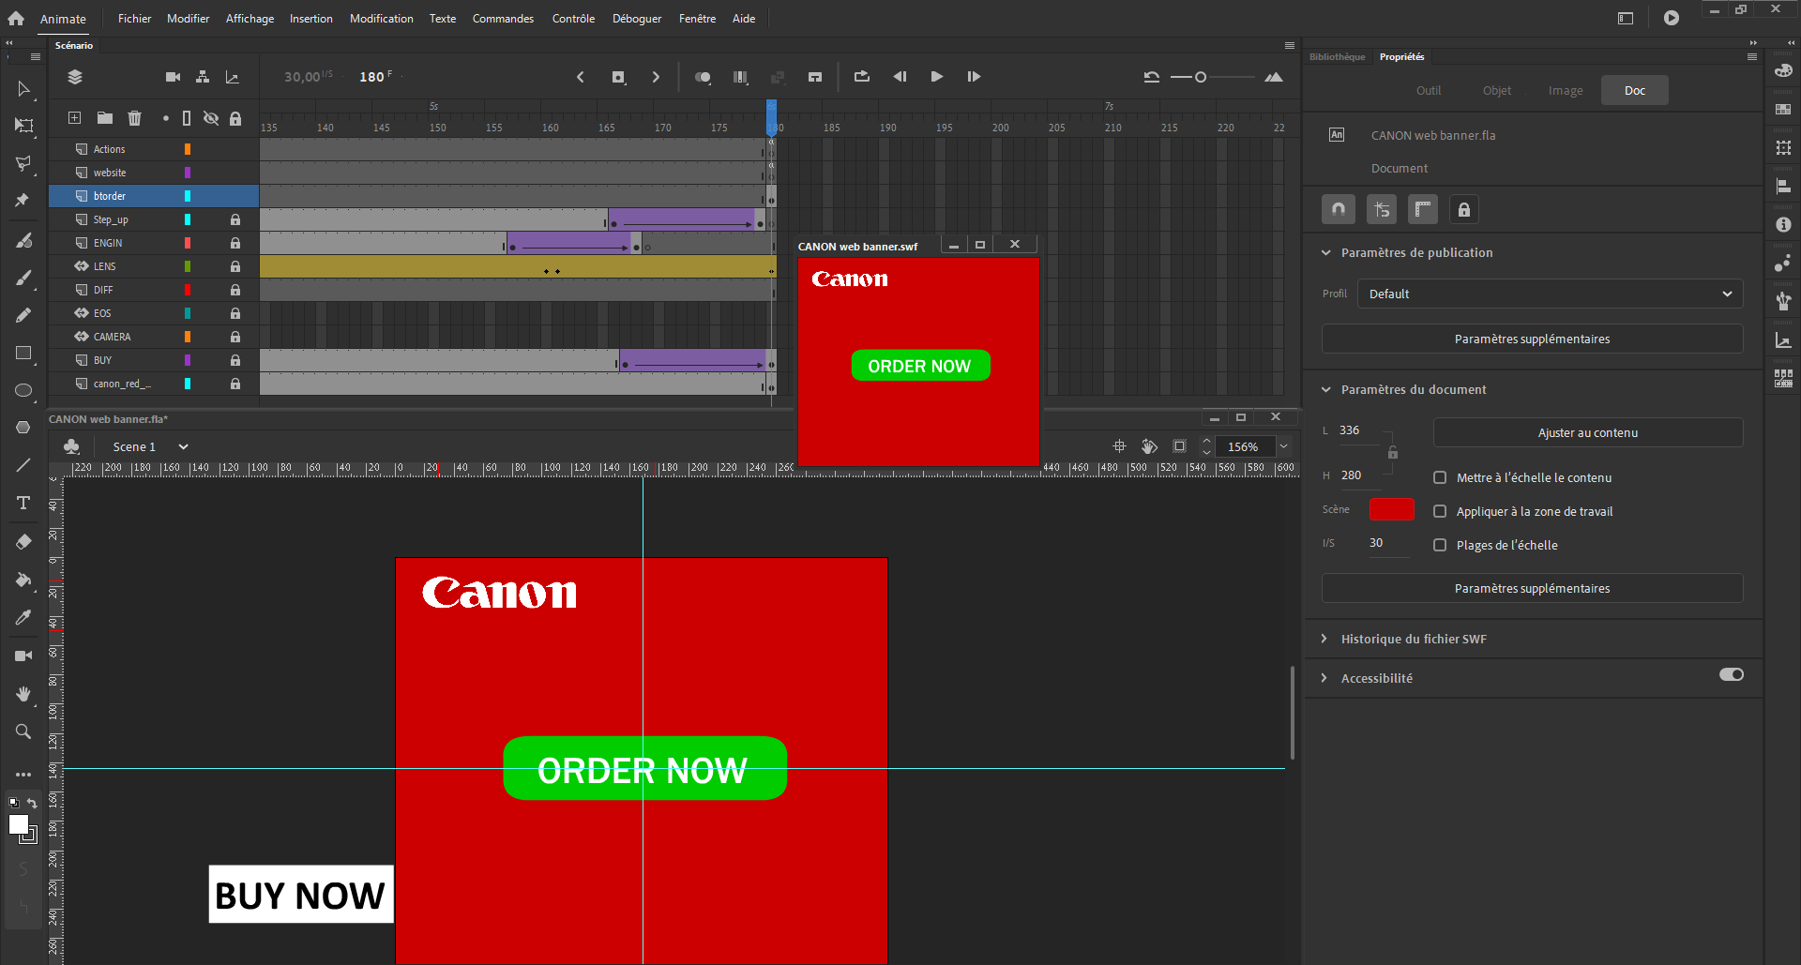Click the white fill color swatch

click(x=18, y=824)
